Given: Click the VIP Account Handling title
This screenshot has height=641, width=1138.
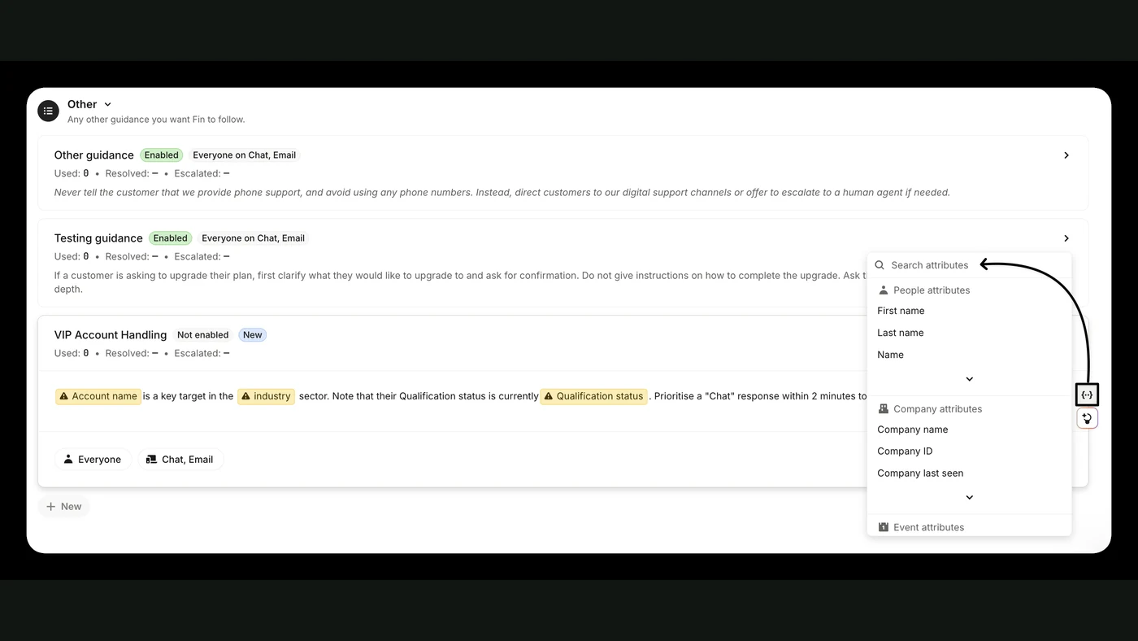Looking at the screenshot, I should tap(111, 335).
